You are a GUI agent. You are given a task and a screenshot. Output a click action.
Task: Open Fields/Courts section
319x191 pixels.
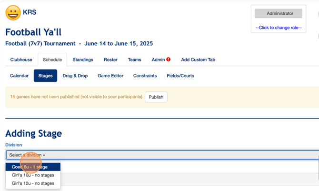click(x=180, y=76)
